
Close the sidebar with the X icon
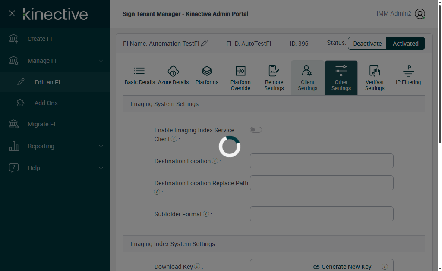(12, 13)
